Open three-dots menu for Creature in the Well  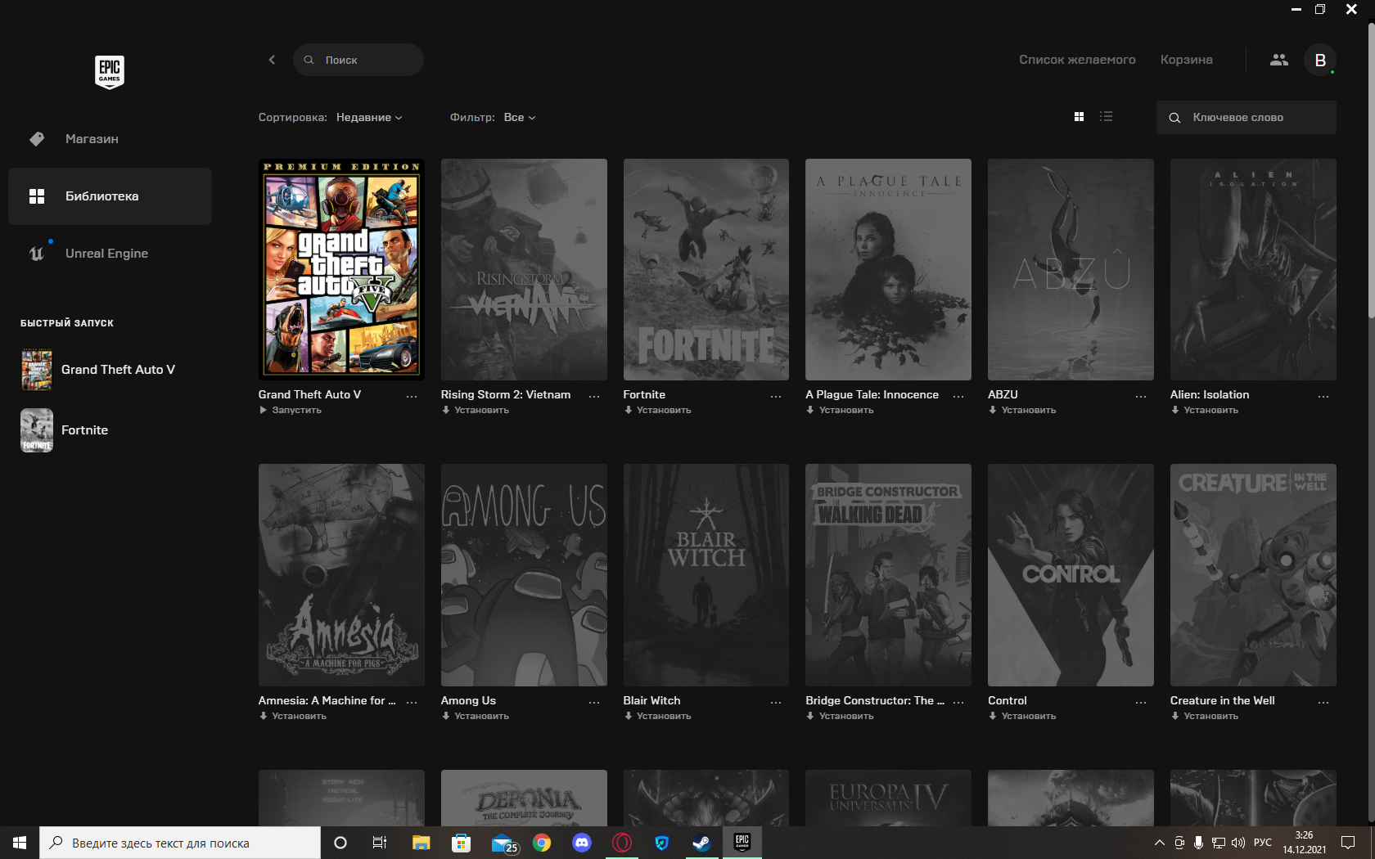(x=1323, y=702)
